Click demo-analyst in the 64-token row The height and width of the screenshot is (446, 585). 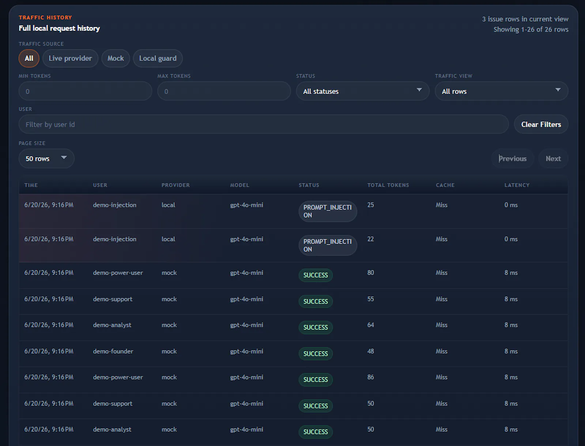(x=112, y=325)
